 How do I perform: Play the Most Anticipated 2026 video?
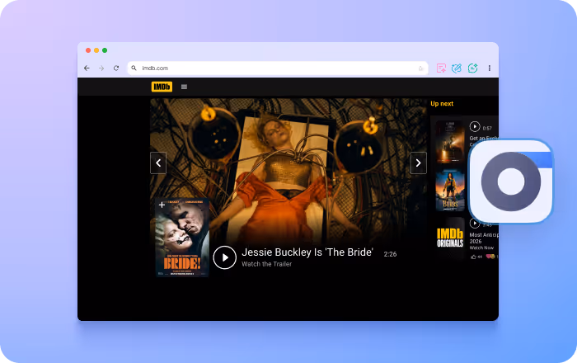[x=474, y=223]
